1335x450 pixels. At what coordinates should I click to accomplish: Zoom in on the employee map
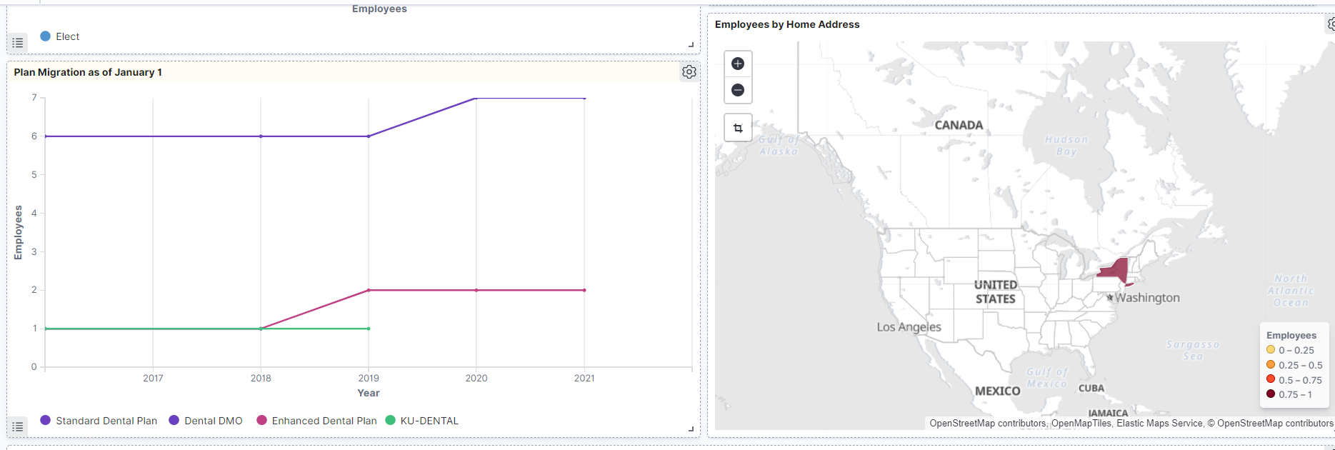pos(738,64)
